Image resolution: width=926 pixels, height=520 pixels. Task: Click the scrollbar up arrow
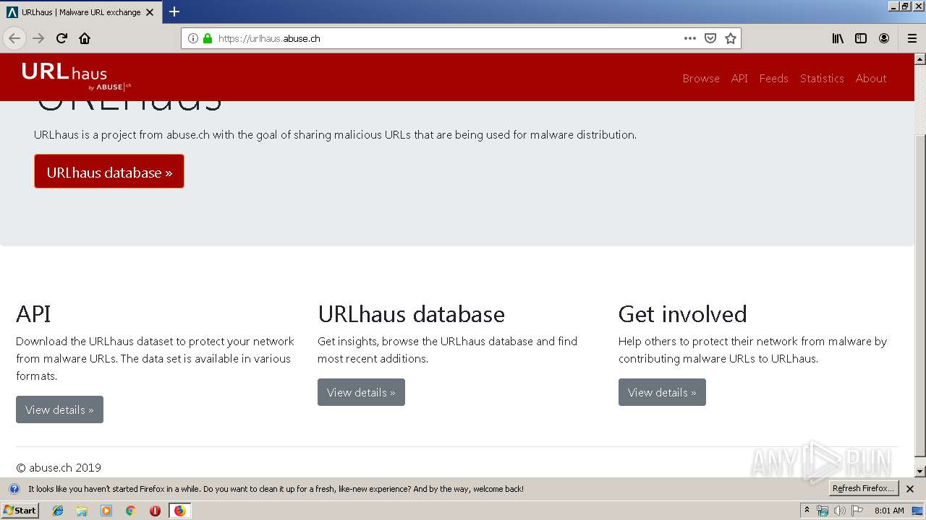(920, 59)
